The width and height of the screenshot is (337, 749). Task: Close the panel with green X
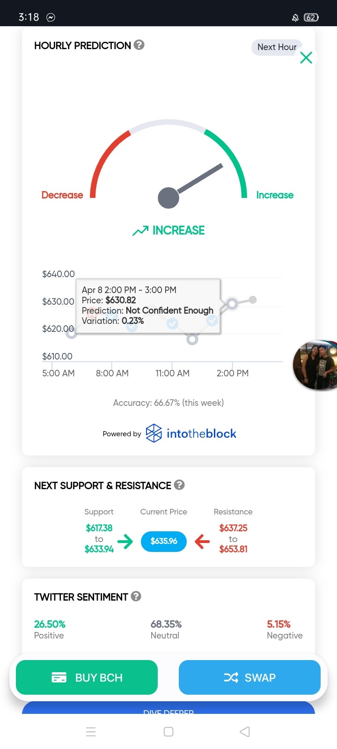click(306, 58)
